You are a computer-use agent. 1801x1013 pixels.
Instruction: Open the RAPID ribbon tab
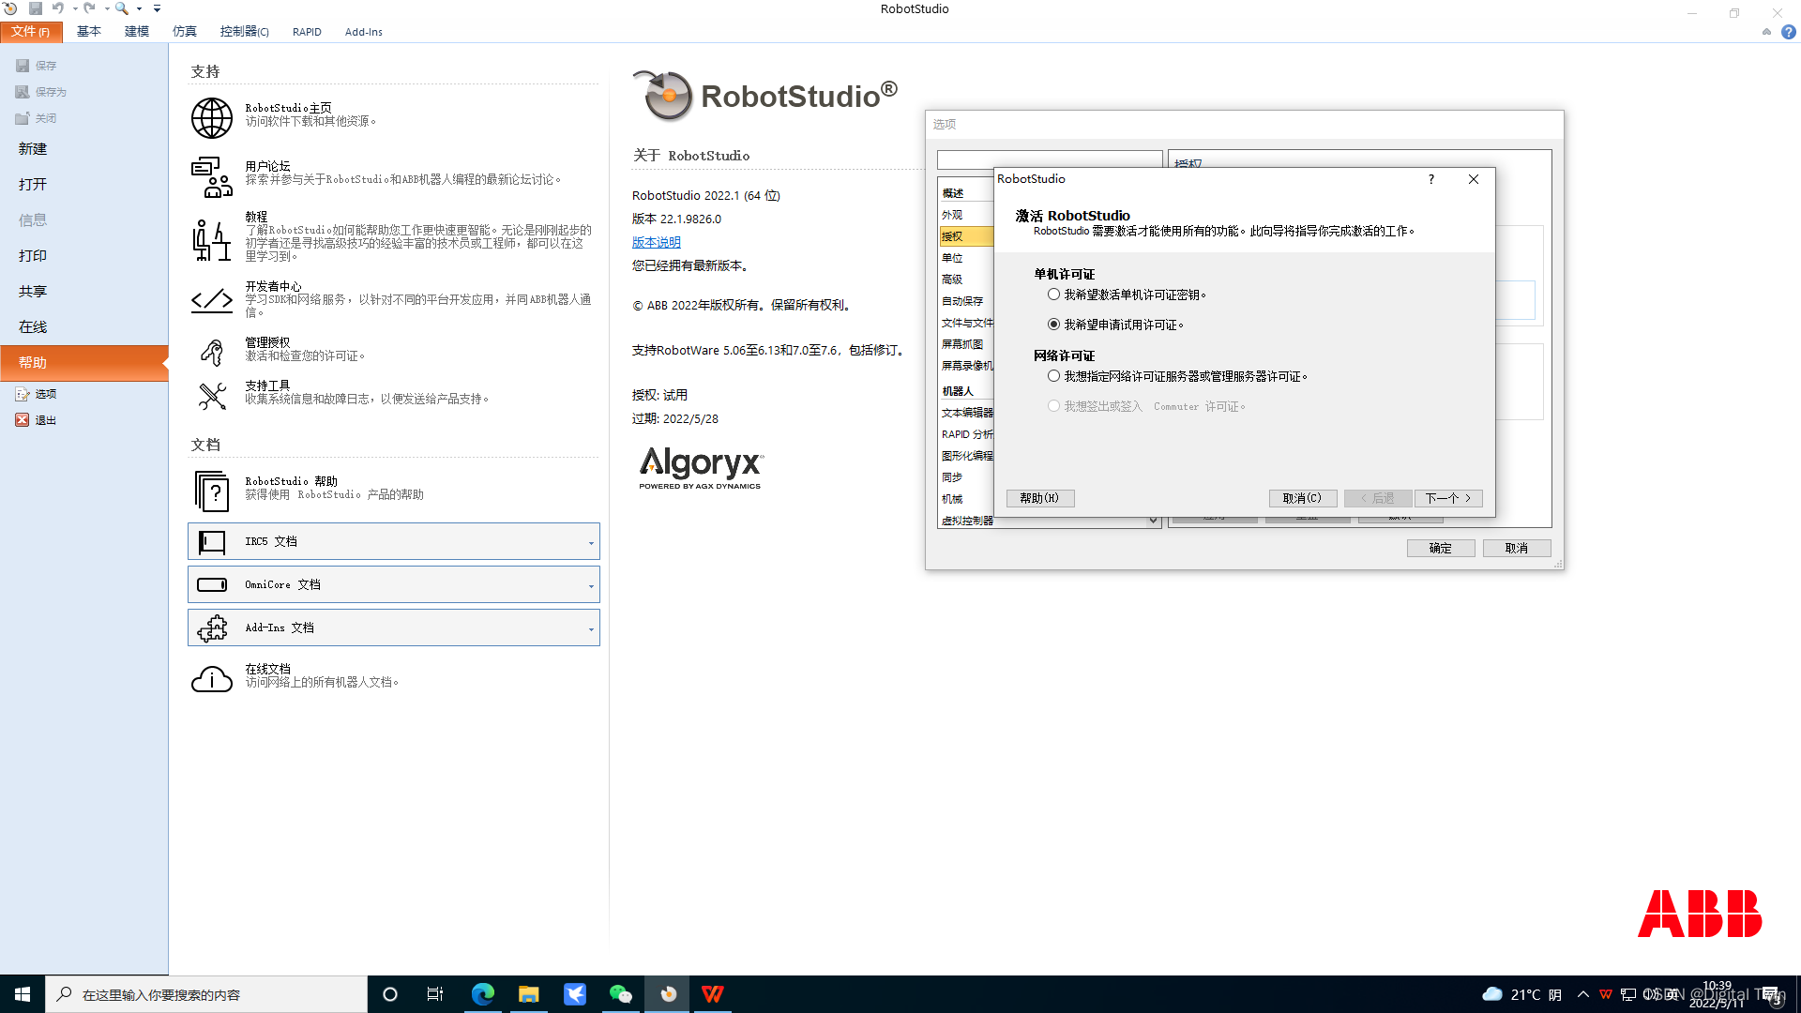click(x=307, y=32)
